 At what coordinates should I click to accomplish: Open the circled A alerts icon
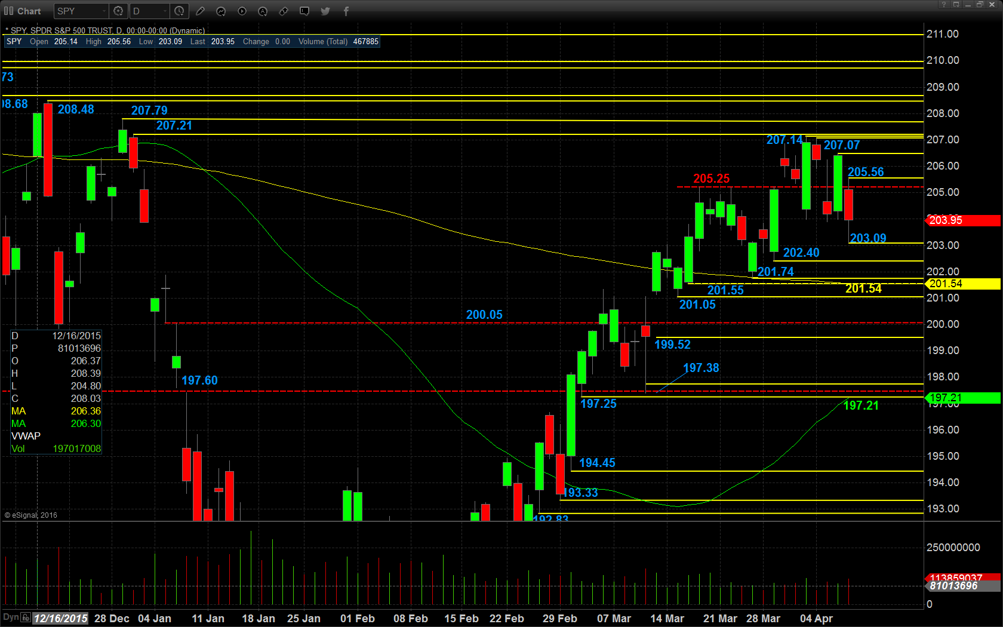[x=263, y=11]
